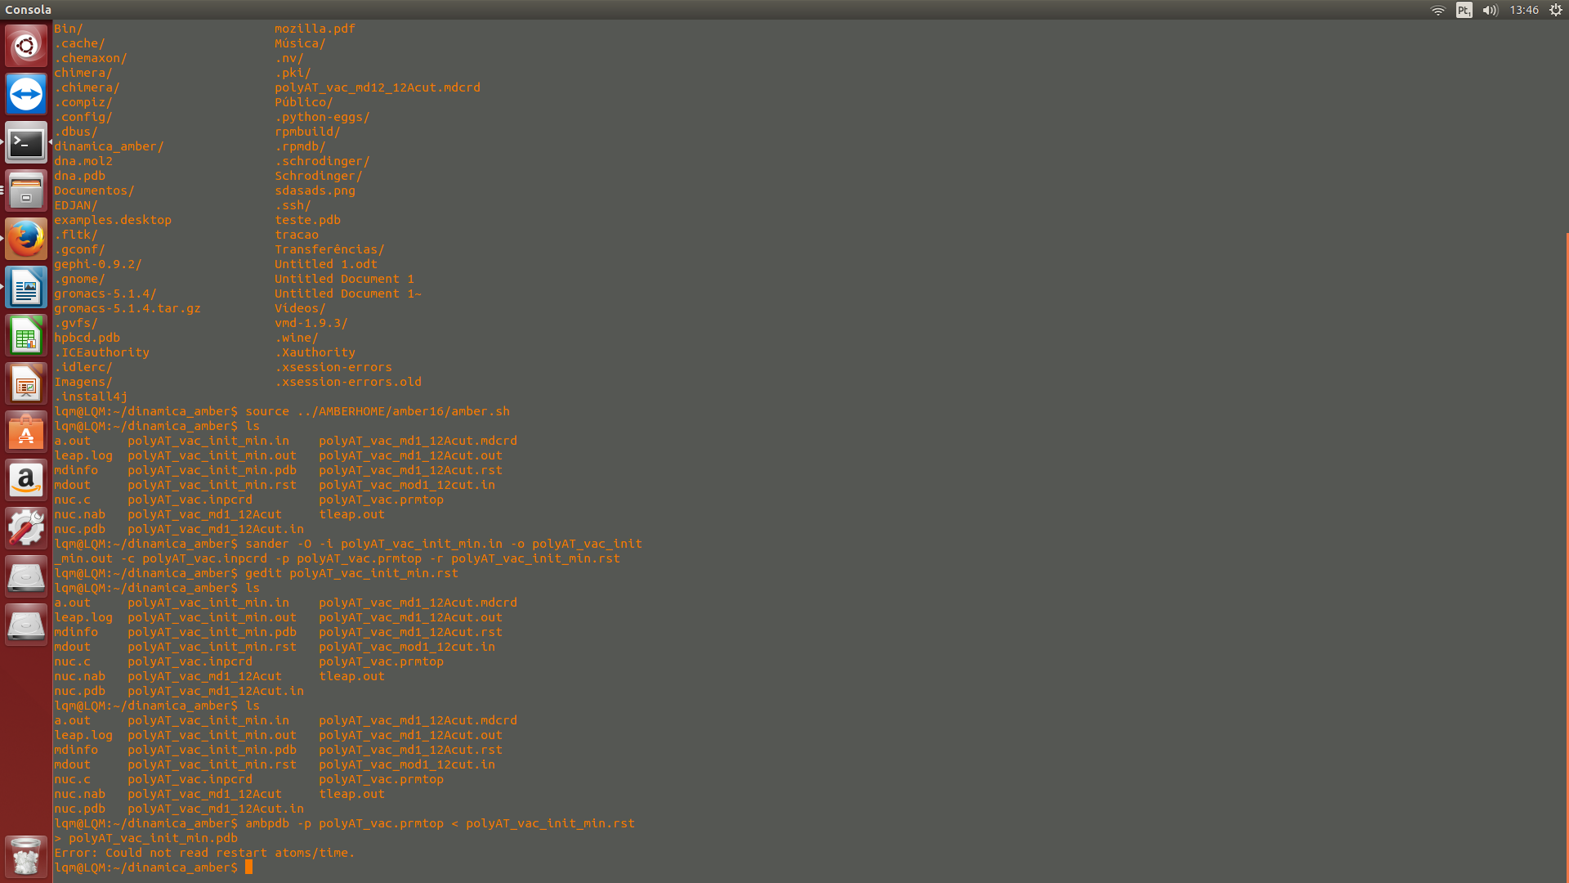Open Ubuntu Software Center icon
Viewport: 1569px width, 883px height.
tap(26, 433)
